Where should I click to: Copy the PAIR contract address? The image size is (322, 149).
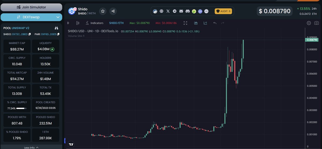(58, 34)
